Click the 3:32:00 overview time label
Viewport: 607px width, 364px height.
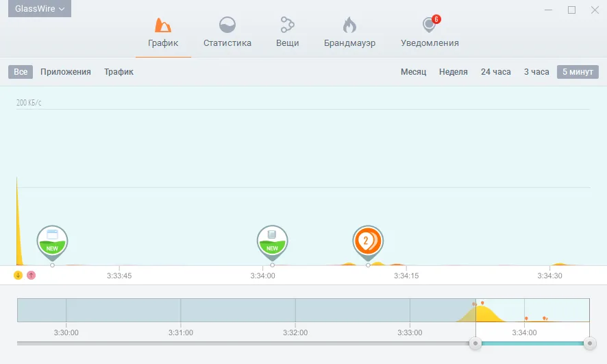(x=295, y=332)
